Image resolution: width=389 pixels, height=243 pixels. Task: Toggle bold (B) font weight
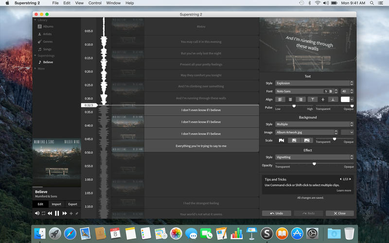(331, 91)
